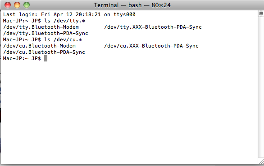Zoom the window with the green button

tap(27, 5)
